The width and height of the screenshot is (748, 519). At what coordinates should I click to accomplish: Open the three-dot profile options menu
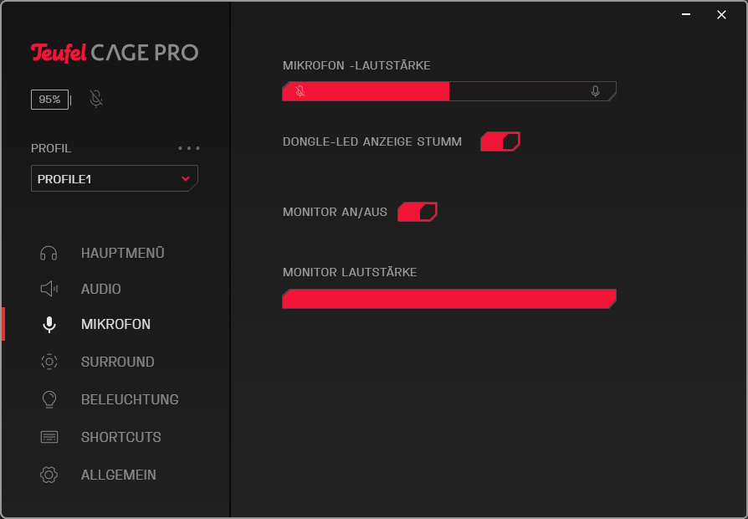click(189, 148)
